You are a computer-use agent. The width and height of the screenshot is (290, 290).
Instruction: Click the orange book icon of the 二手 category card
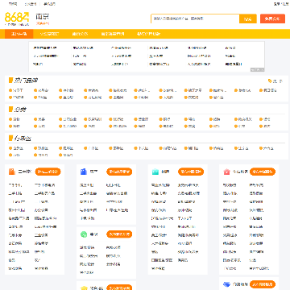[x=12, y=172]
